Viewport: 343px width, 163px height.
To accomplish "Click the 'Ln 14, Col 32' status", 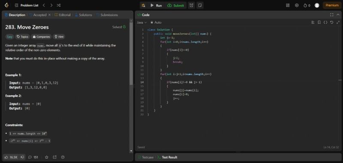I will click(x=331, y=147).
